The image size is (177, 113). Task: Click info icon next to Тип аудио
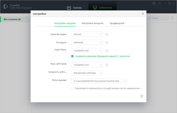[107, 42]
